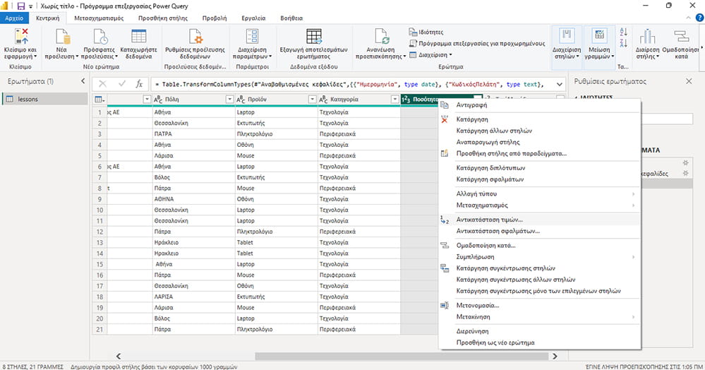The image size is (705, 370).
Task: Select row 12 header number
Action: [100, 232]
